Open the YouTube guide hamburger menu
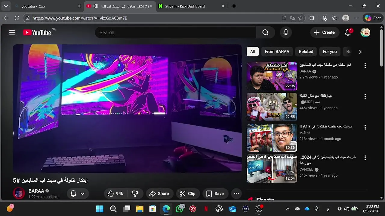Viewport: 385px width, 216px height. [12, 32]
